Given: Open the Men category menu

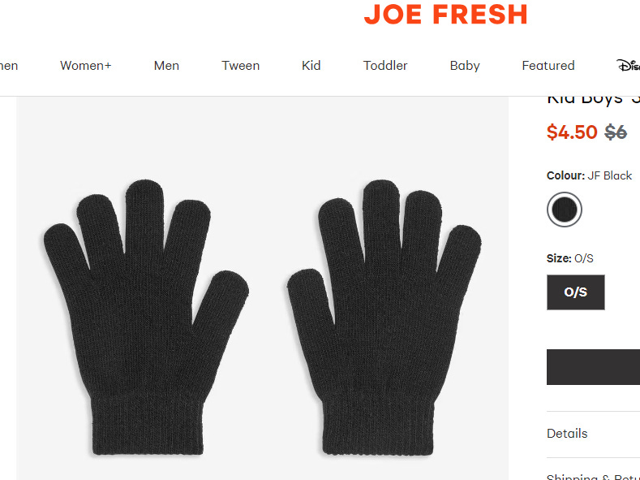Looking at the screenshot, I should (166, 65).
